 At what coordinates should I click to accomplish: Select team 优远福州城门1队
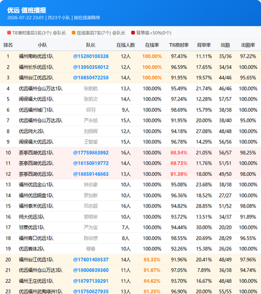pos(36,110)
